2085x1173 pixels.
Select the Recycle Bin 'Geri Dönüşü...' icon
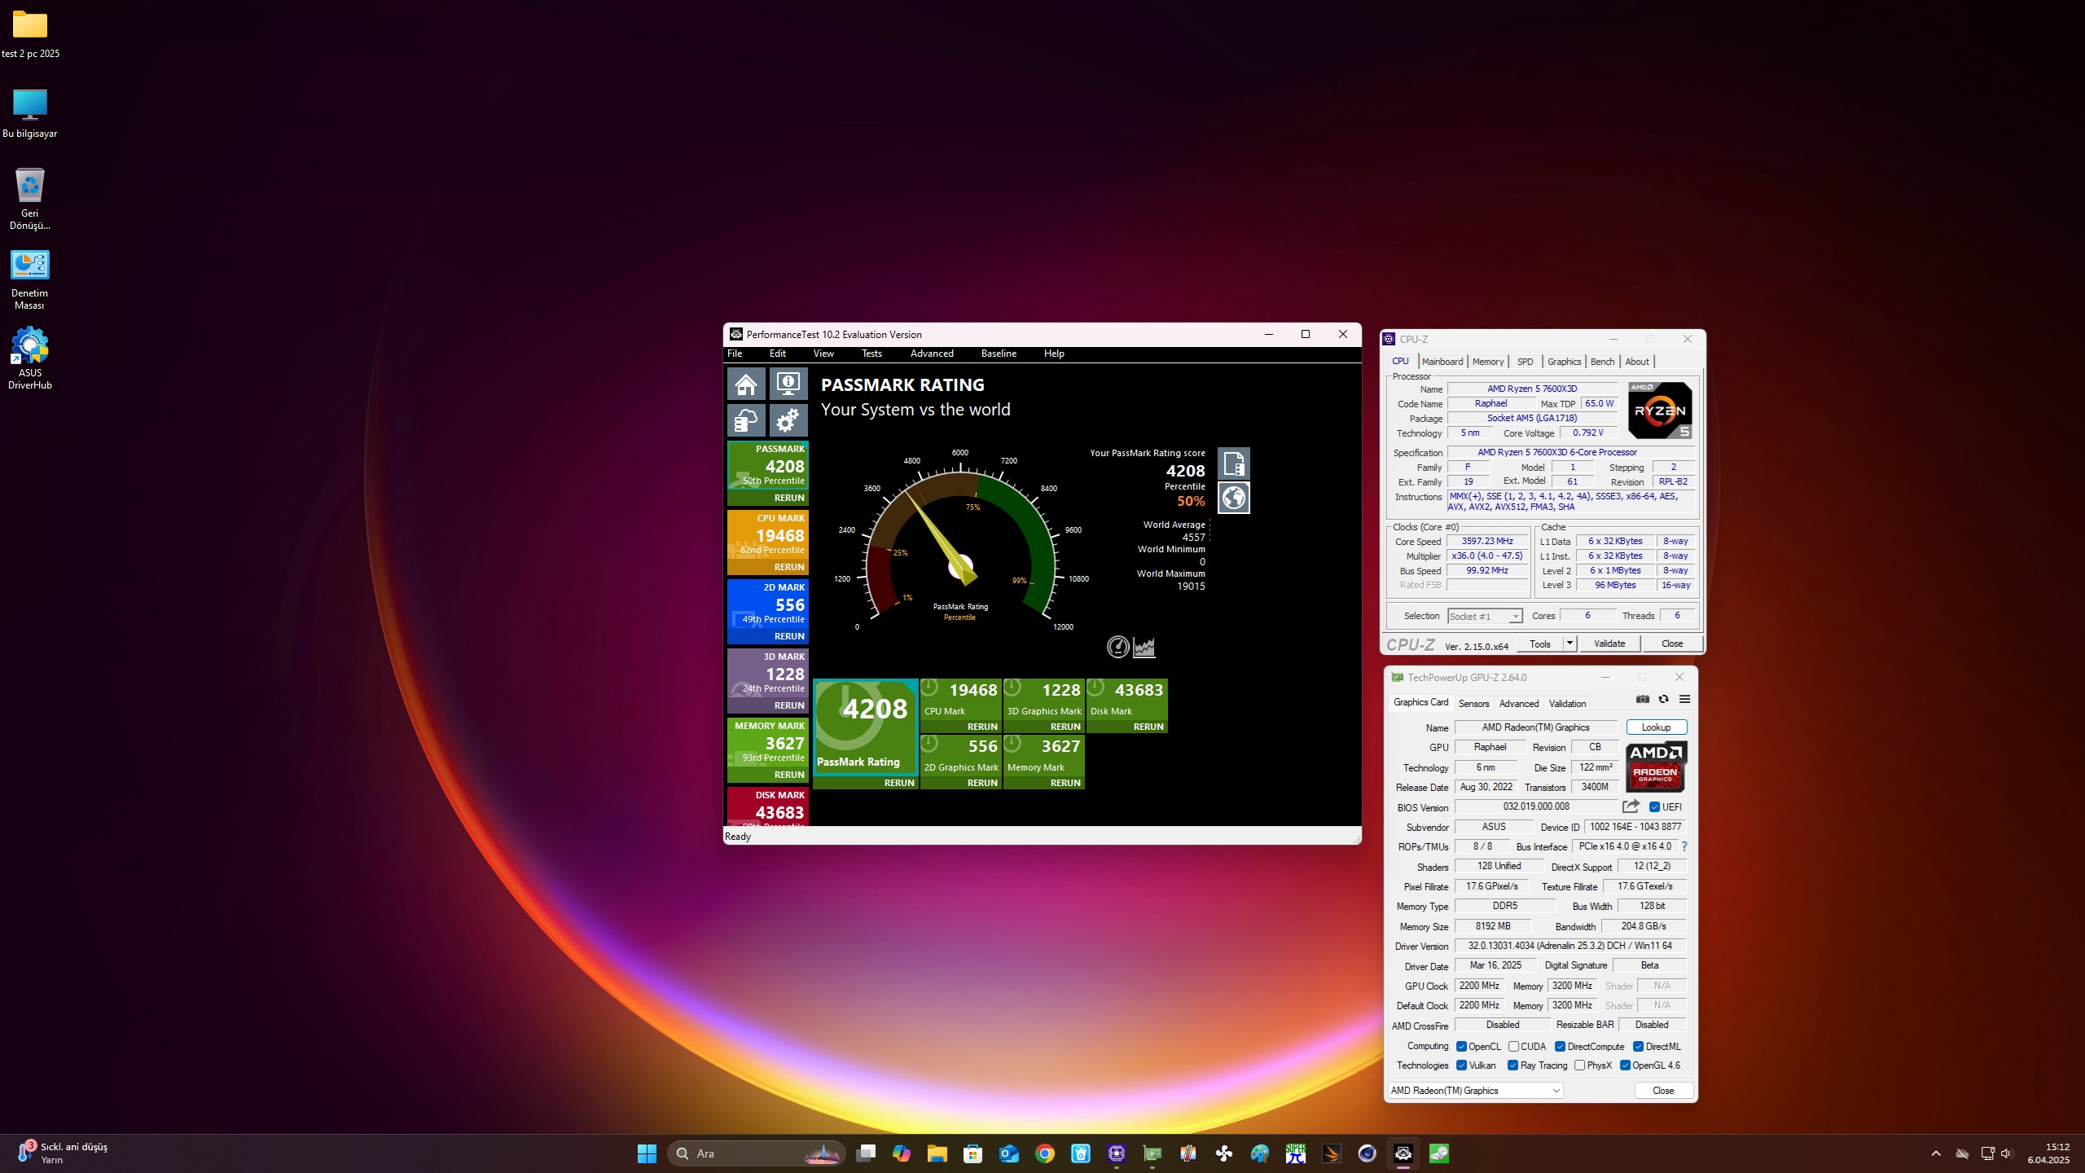click(30, 200)
